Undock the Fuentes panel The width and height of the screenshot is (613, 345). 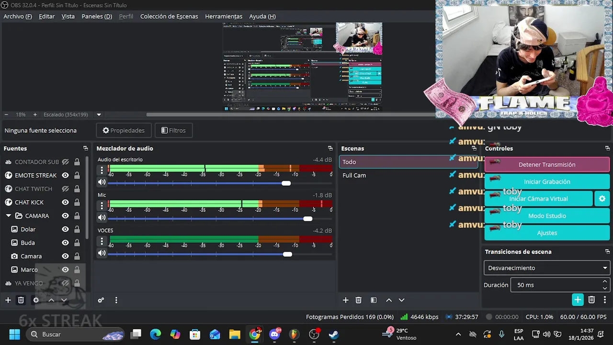(x=86, y=149)
